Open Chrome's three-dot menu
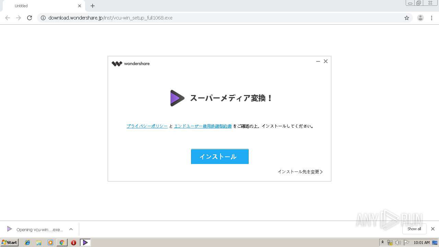Image resolution: width=439 pixels, height=247 pixels. [432, 18]
